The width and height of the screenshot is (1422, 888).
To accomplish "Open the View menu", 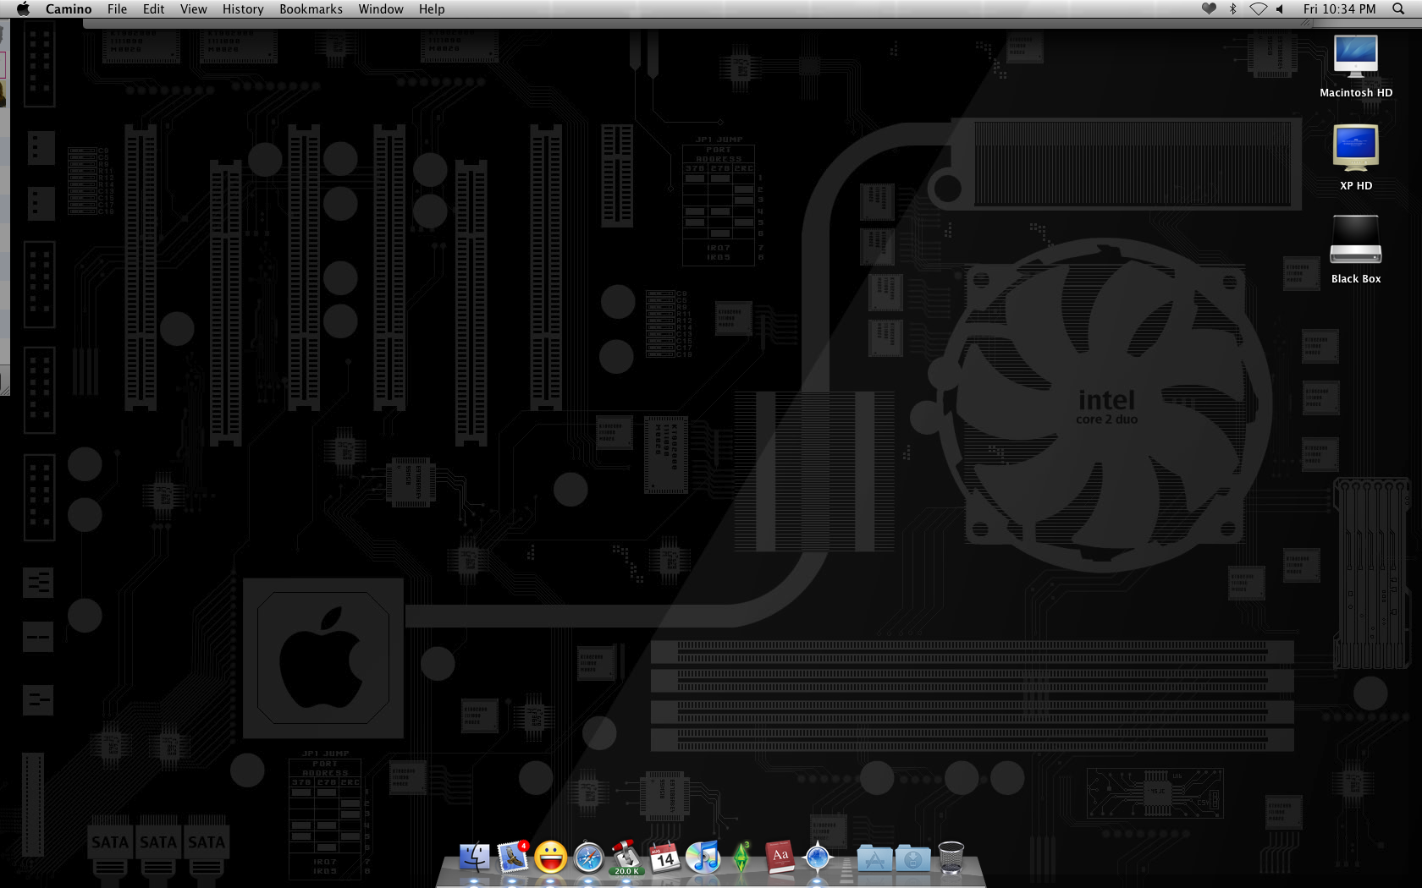I will (193, 8).
